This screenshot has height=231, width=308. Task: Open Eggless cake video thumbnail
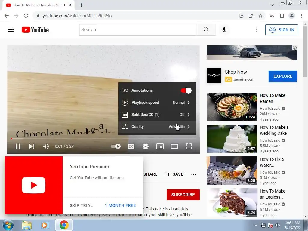click(x=232, y=202)
